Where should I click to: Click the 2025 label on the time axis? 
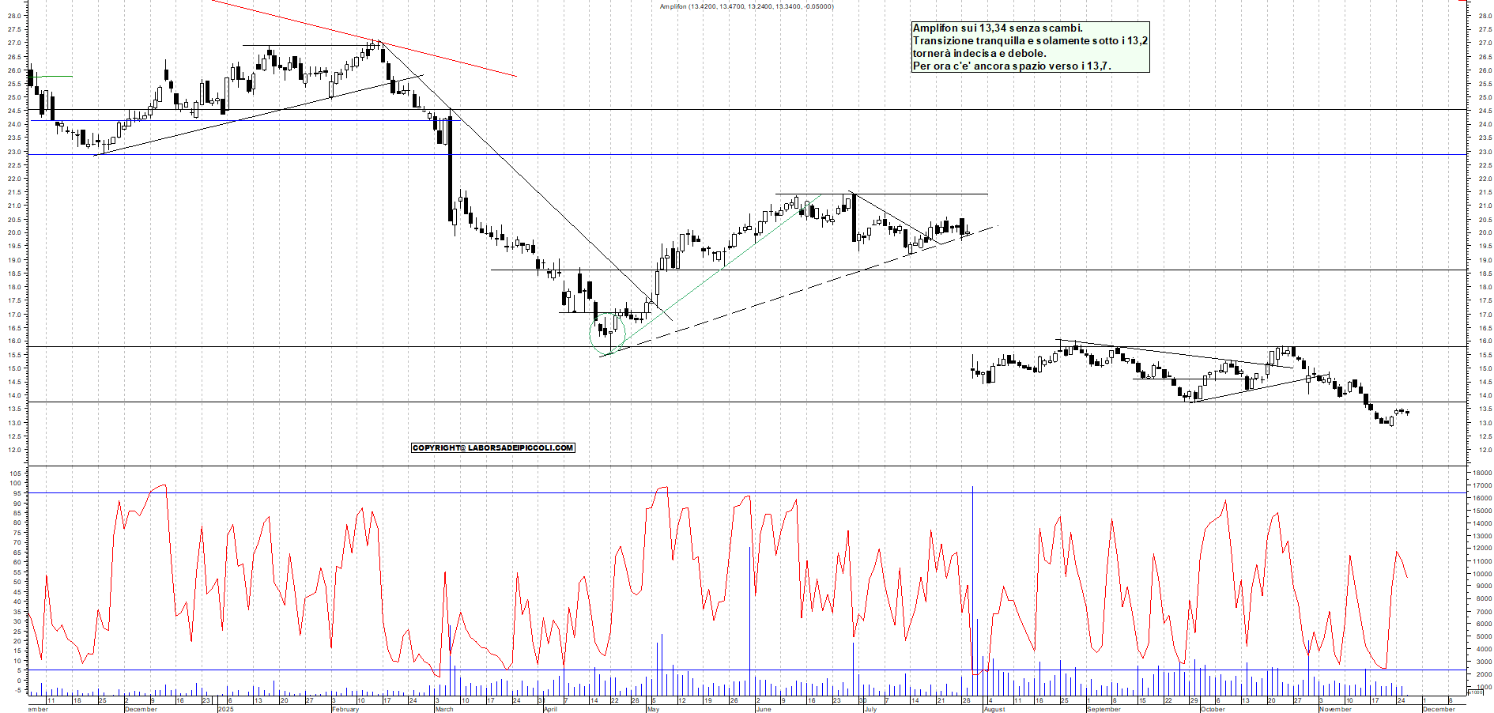point(225,709)
